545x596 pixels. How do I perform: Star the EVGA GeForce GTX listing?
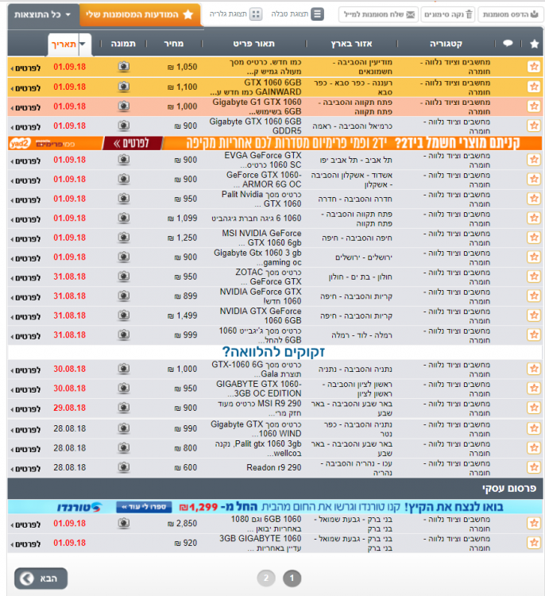click(x=534, y=160)
